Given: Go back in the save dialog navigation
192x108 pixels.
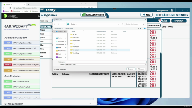Looking at the screenshot, I should pyautogui.click(x=55, y=24).
